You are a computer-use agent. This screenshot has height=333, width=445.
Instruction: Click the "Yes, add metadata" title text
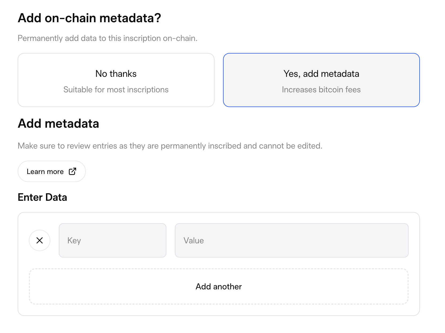point(321,74)
